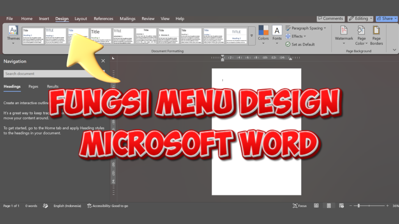399x224 pixels.
Task: Open the Editing mode dropdown
Action: pos(360,19)
